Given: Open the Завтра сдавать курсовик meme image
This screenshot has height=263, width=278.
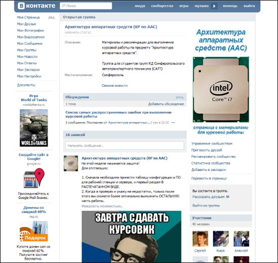Looking at the screenshot, I should pyautogui.click(x=131, y=237).
